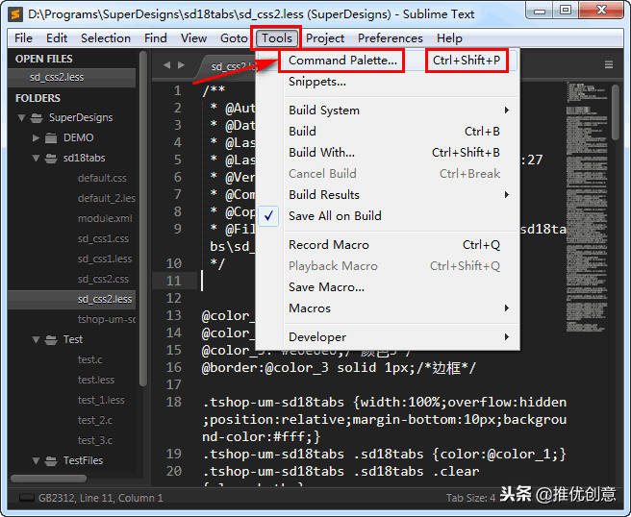Open sd_css1.css in sidebar

pos(103,239)
